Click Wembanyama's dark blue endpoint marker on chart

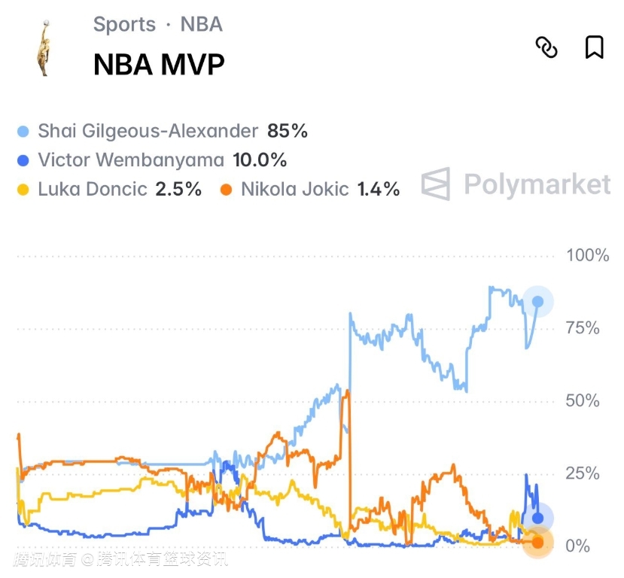[538, 518]
